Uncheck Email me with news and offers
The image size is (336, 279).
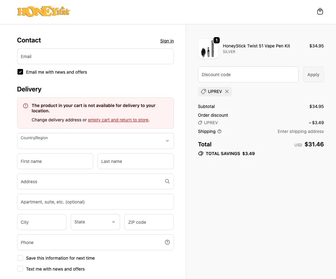20,72
